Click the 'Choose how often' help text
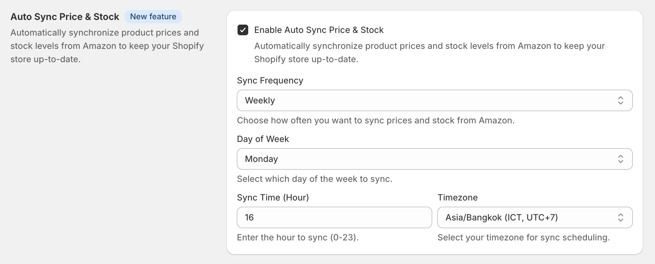Image resolution: width=655 pixels, height=264 pixels. [375, 120]
